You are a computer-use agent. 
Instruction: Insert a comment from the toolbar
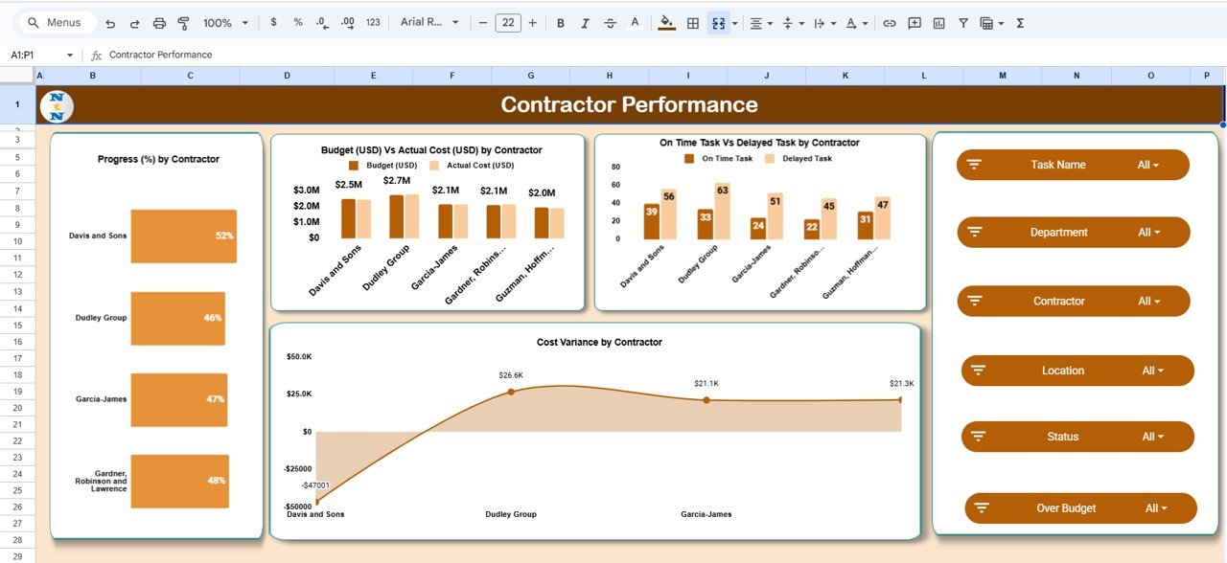tap(913, 22)
